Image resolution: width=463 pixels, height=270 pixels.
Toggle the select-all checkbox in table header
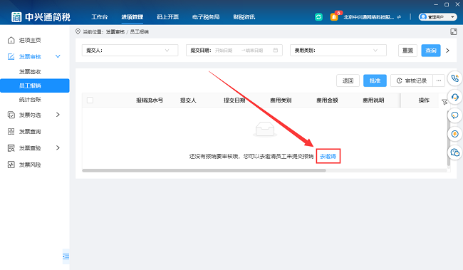tap(90, 100)
